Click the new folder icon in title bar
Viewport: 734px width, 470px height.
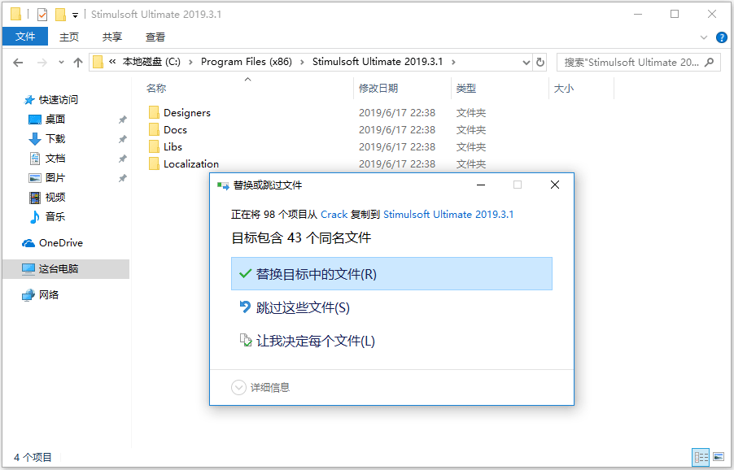60,15
